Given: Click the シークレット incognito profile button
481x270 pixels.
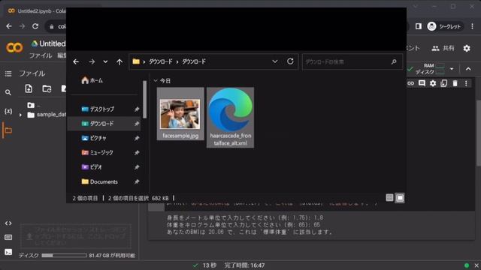Looking at the screenshot, I should point(444,26).
